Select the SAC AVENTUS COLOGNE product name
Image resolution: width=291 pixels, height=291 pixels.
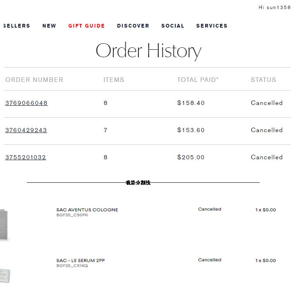(x=87, y=210)
